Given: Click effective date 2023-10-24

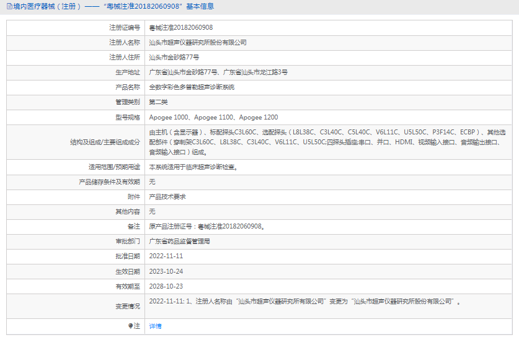Looking at the screenshot, I should coord(166,271).
